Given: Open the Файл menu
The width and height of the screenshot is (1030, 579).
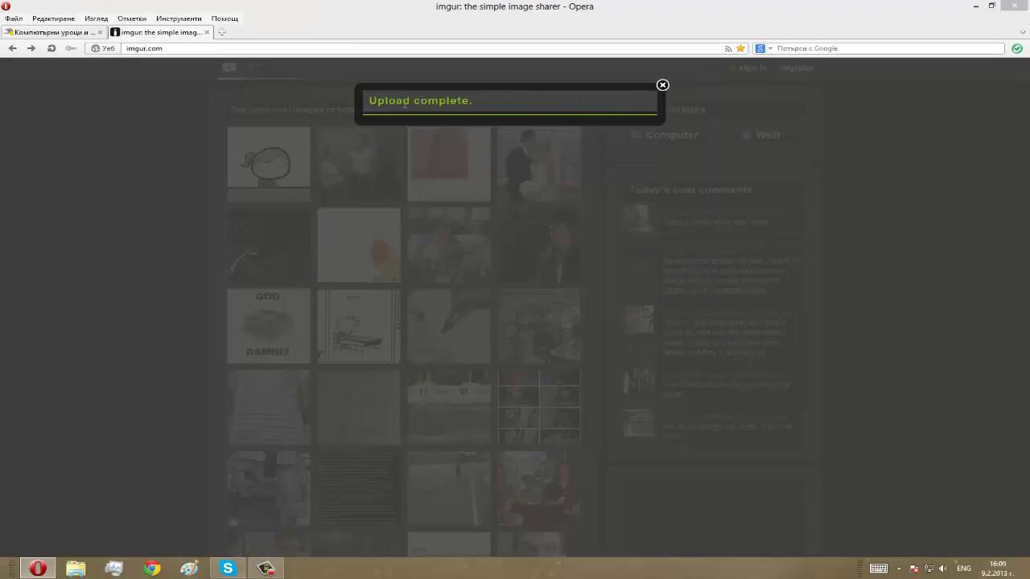Looking at the screenshot, I should tap(14, 18).
